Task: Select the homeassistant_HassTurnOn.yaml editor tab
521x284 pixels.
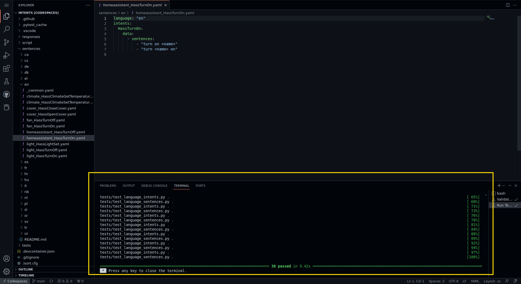Action: click(132, 5)
